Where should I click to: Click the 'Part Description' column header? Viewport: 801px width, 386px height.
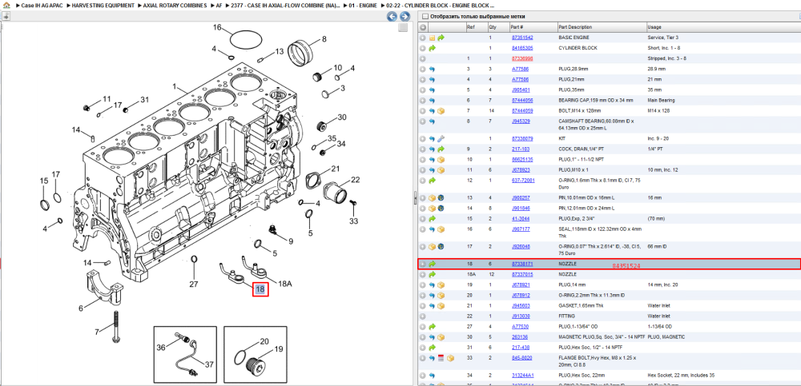coord(575,27)
